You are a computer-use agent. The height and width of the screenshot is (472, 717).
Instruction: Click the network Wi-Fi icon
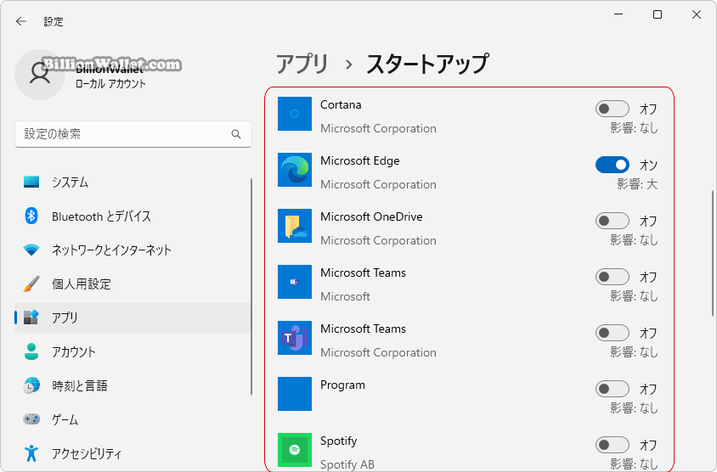pos(31,250)
